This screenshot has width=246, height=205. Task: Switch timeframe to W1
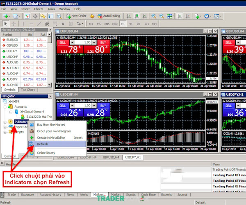pos(147,24)
